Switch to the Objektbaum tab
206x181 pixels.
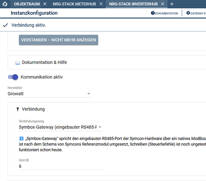[27, 4]
